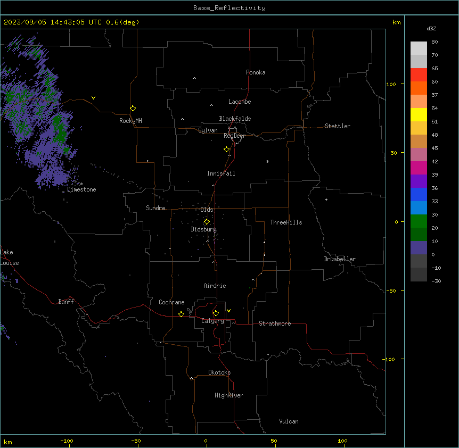
Task: Click the Vulcan label
Action: (x=289, y=421)
